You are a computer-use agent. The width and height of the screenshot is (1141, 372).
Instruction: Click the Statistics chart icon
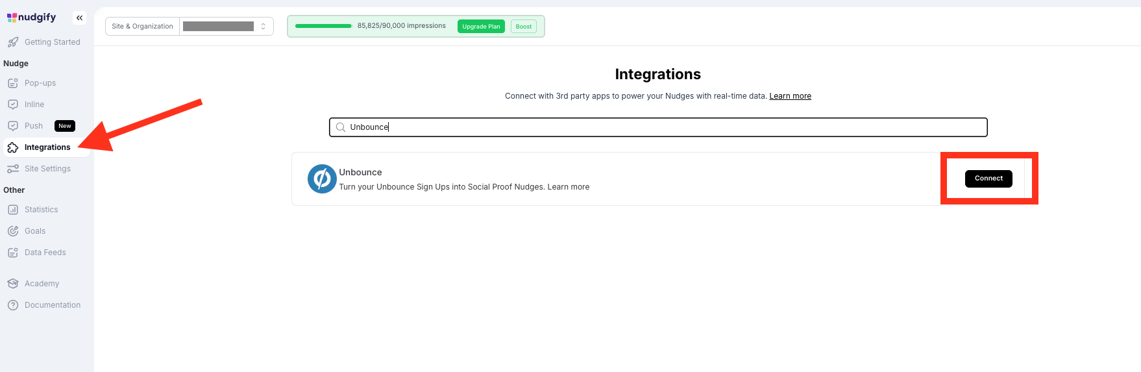(x=13, y=210)
